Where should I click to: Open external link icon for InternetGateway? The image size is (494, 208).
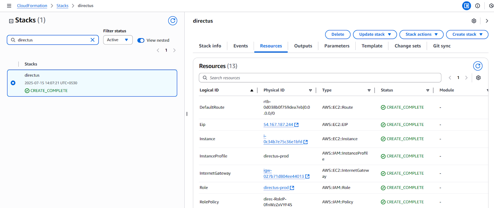pos(307,177)
